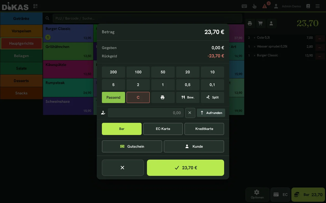Remove the Burger Classic order line with minus
The width and height of the screenshot is (326, 203).
pyautogui.click(x=320, y=56)
